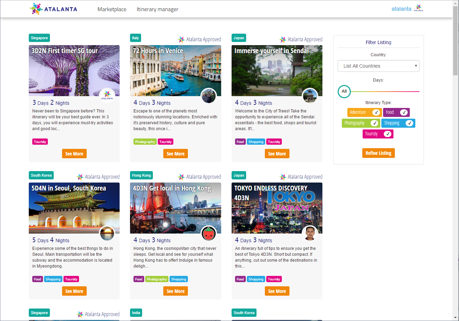This screenshot has height=321, width=459.
Task: Click Japan tag above Sendai card
Action: pyautogui.click(x=239, y=38)
